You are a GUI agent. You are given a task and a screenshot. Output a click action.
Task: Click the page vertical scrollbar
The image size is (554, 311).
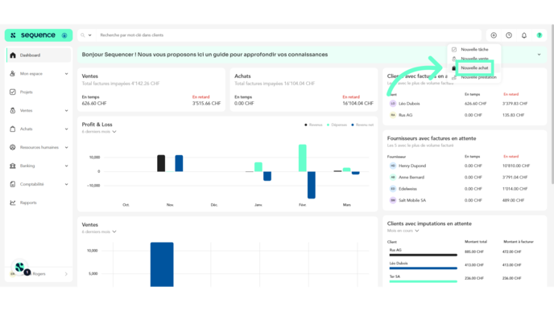[552, 104]
